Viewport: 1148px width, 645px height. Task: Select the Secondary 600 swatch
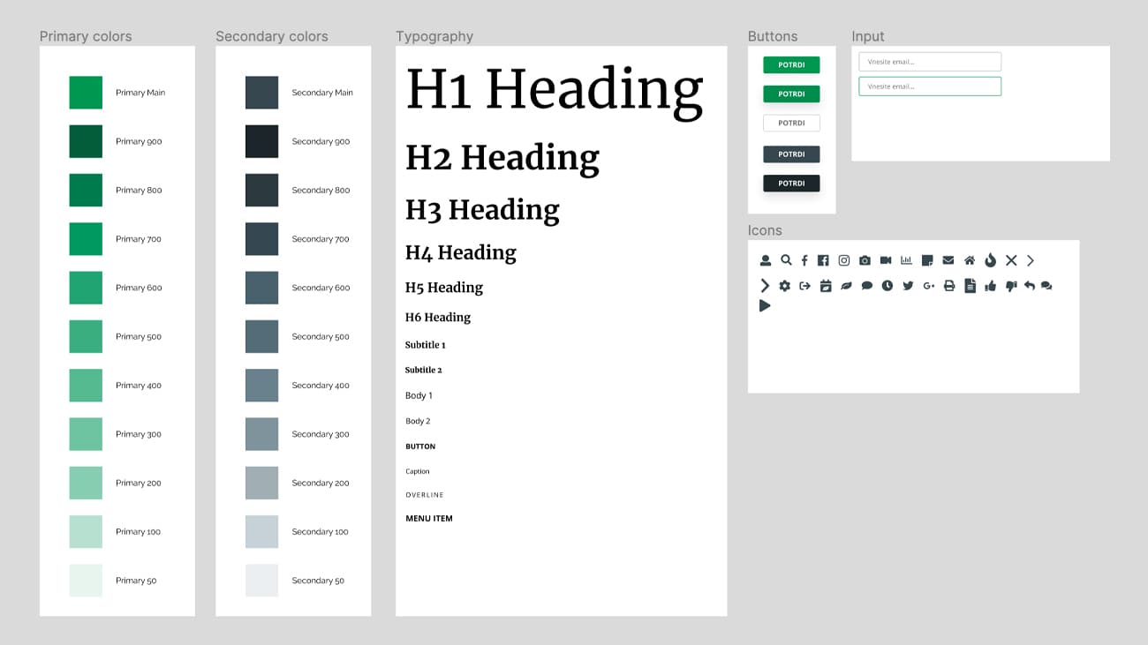coord(261,288)
